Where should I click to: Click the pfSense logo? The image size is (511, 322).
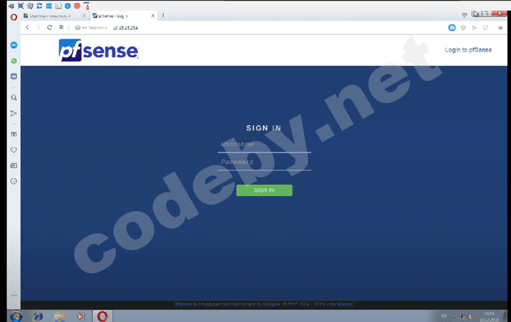(x=99, y=50)
